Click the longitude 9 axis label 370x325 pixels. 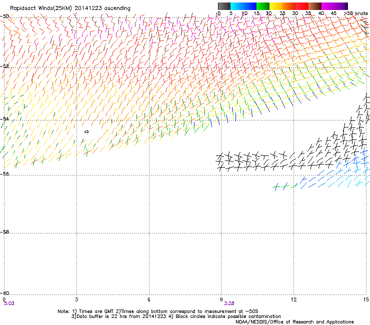tap(221, 299)
